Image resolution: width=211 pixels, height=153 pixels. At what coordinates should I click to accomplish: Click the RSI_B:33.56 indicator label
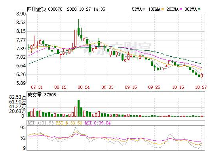coord(69,123)
